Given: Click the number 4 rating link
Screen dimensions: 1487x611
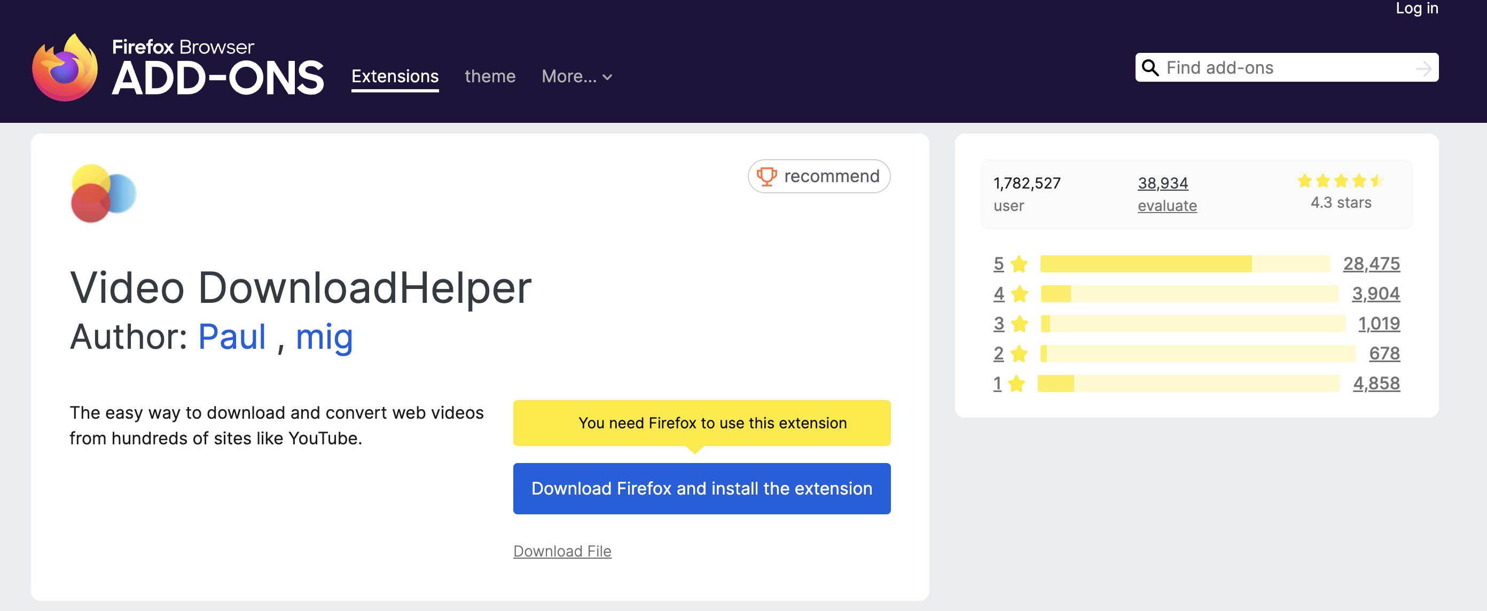Looking at the screenshot, I should tap(999, 294).
